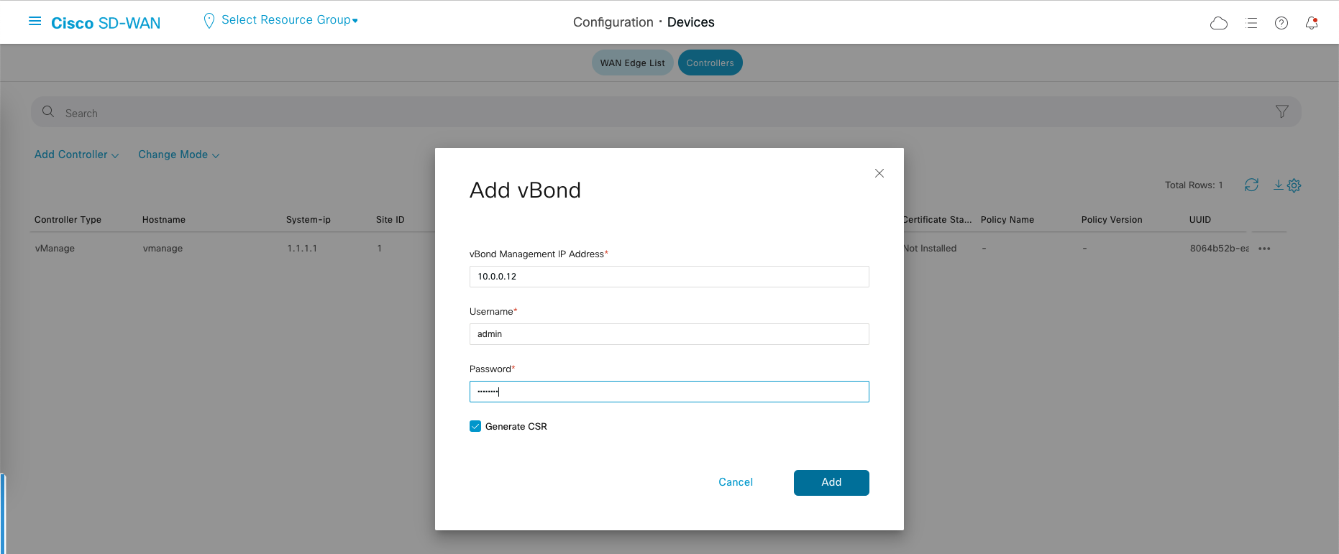The image size is (1339, 554).
Task: Switch to the WAN Edge List tab
Action: [x=632, y=63]
